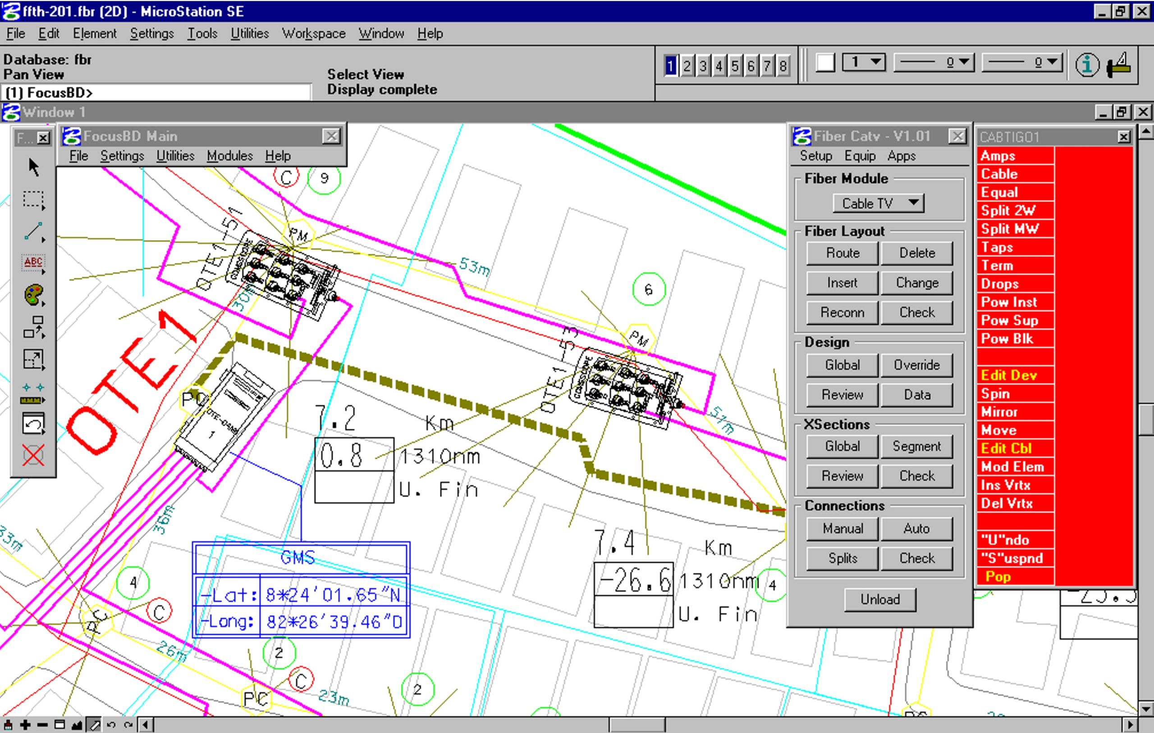Activate the red X Delete Element tool
This screenshot has height=733, width=1154.
[33, 454]
